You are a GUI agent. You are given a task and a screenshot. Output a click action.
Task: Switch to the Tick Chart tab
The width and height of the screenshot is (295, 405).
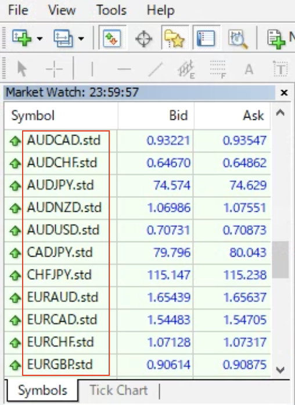118,390
